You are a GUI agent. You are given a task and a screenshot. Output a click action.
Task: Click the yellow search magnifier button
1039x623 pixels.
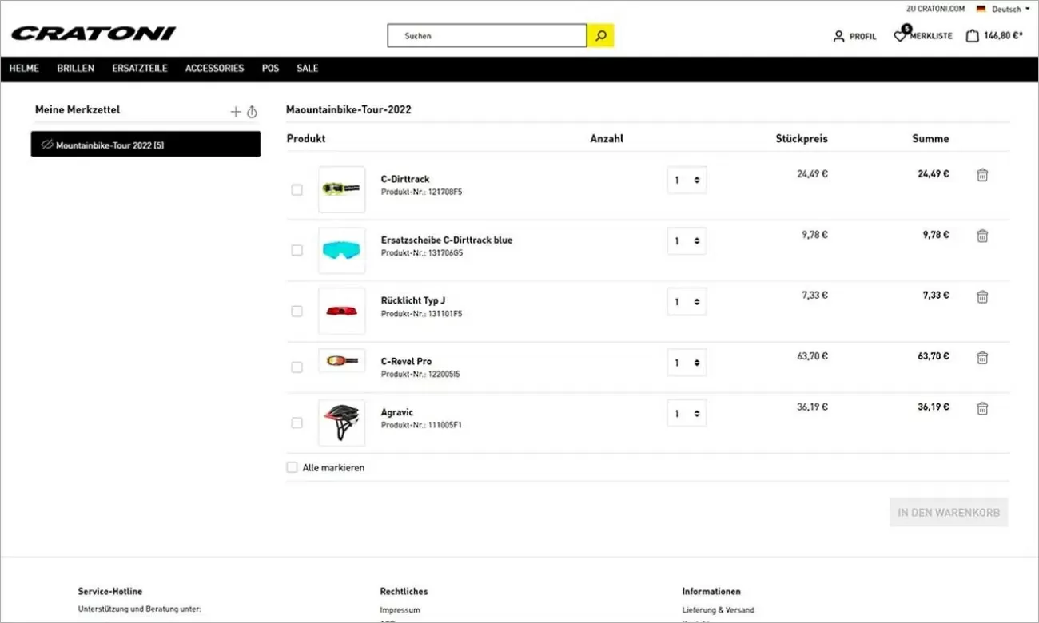(x=599, y=35)
